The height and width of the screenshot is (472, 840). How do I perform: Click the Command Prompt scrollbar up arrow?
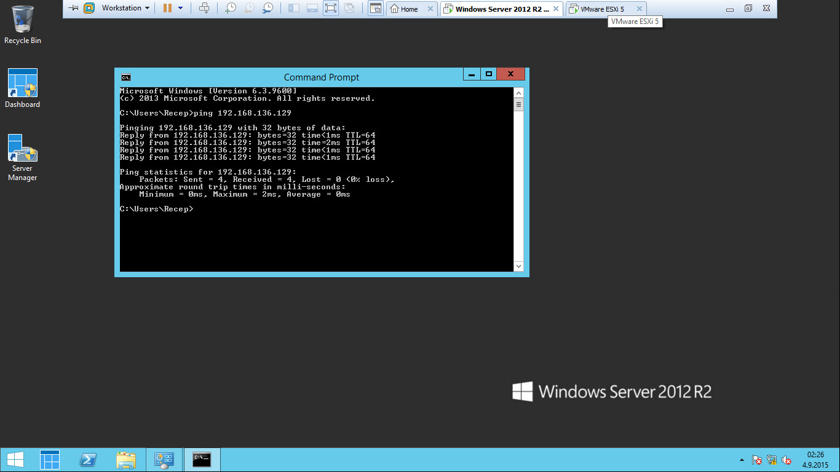pyautogui.click(x=518, y=93)
